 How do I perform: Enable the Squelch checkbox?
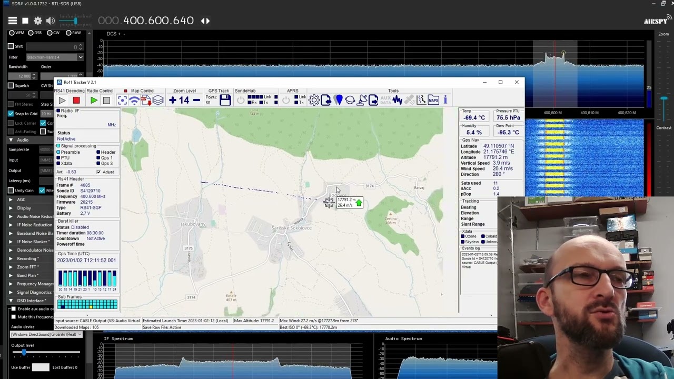click(x=11, y=85)
